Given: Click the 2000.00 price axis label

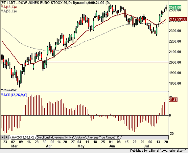Looking at the screenshot, I should [175, 62].
